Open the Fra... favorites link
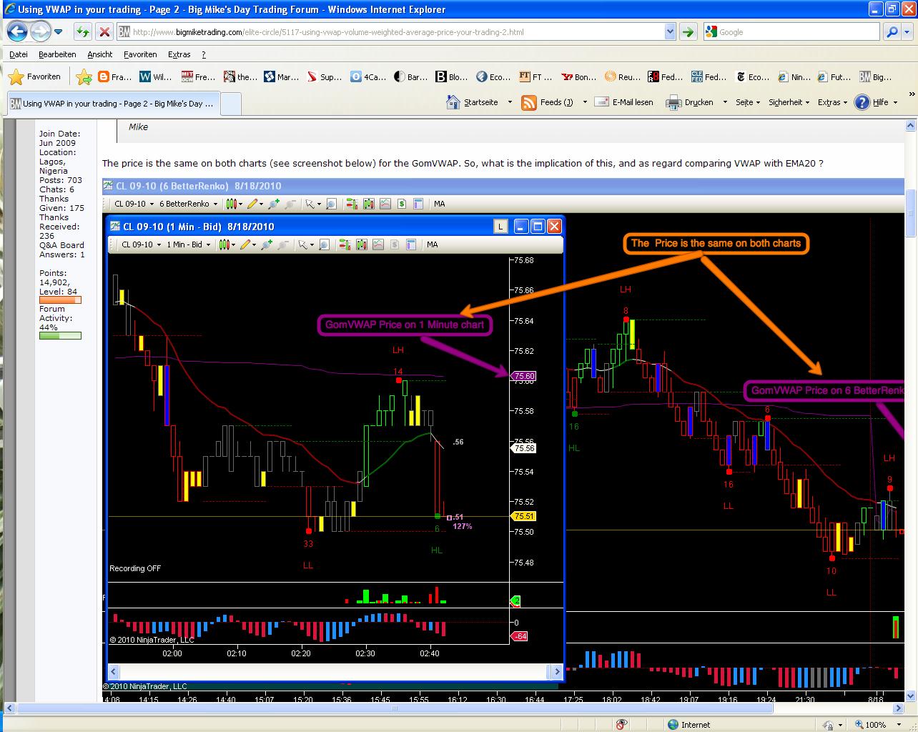This screenshot has width=918, height=732. [x=114, y=76]
